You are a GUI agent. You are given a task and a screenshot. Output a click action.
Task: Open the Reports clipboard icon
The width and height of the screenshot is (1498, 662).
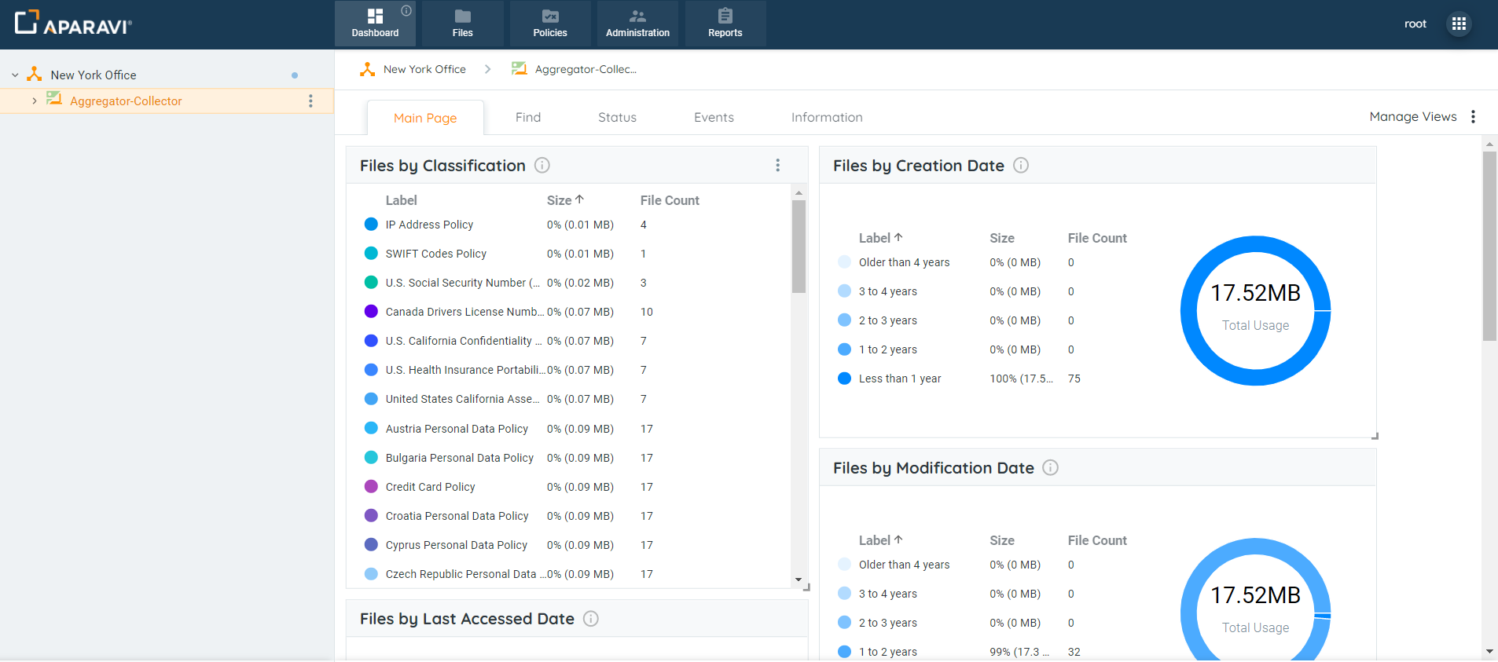click(x=725, y=16)
